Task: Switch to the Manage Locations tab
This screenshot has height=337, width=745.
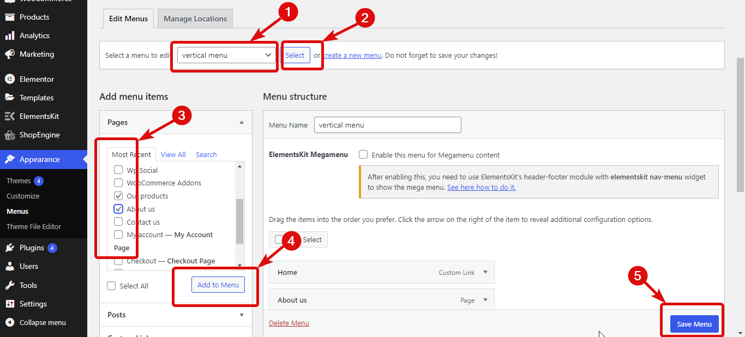Action: pos(195,18)
